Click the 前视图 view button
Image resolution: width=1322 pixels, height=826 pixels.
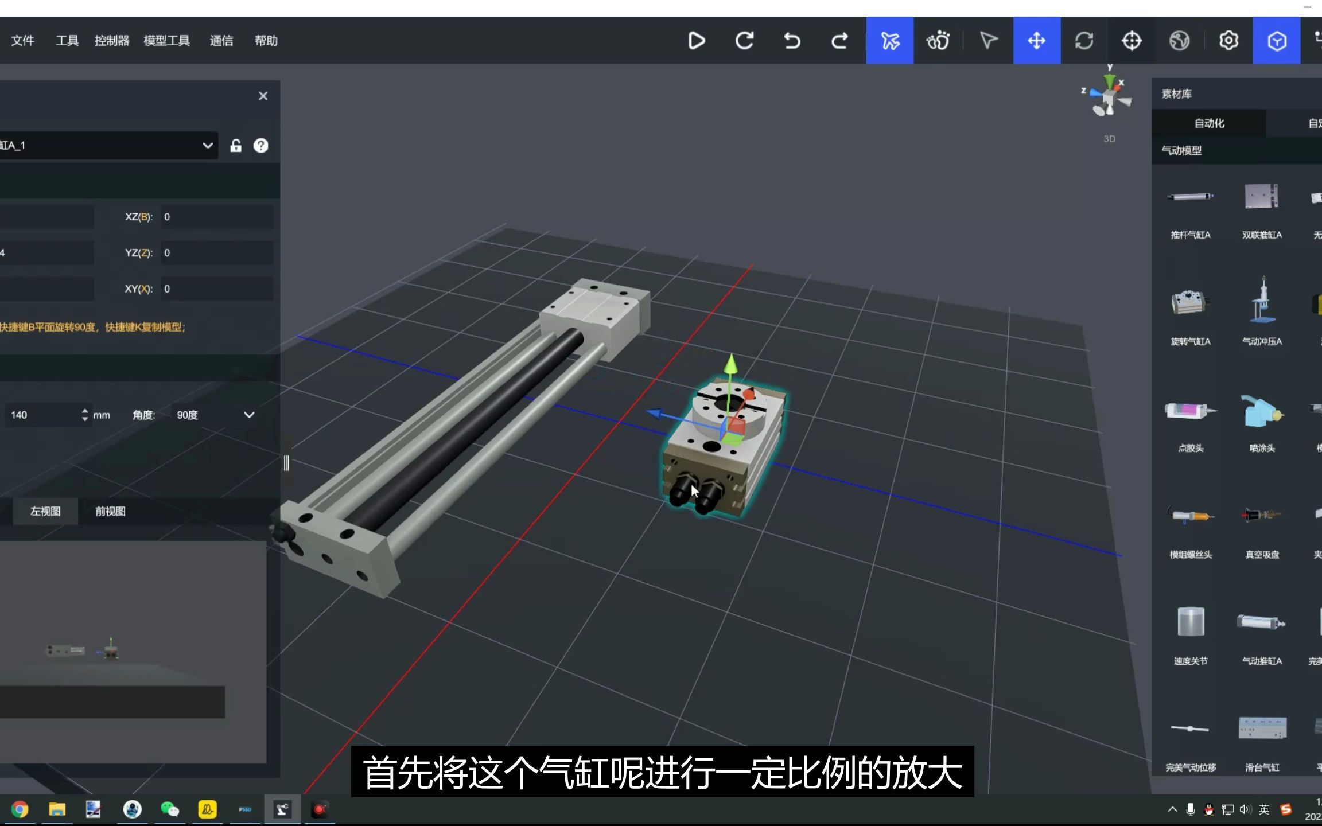pyautogui.click(x=111, y=511)
